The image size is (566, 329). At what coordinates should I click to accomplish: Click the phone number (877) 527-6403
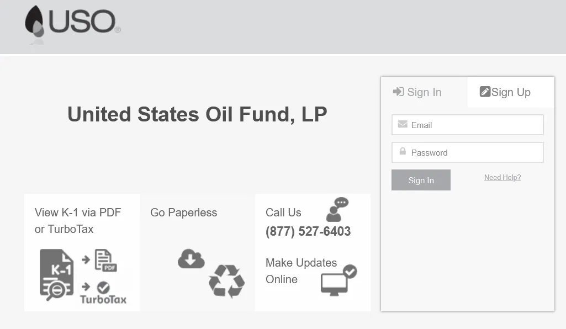click(307, 231)
